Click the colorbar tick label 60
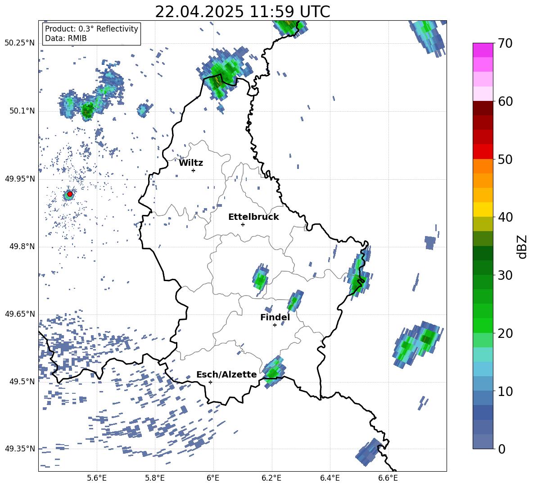This screenshot has width=533, height=487. 505,101
